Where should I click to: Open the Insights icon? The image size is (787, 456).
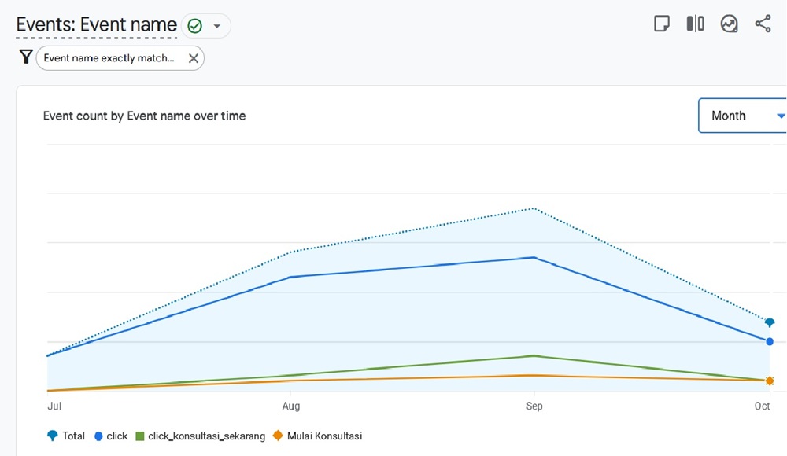[730, 24]
